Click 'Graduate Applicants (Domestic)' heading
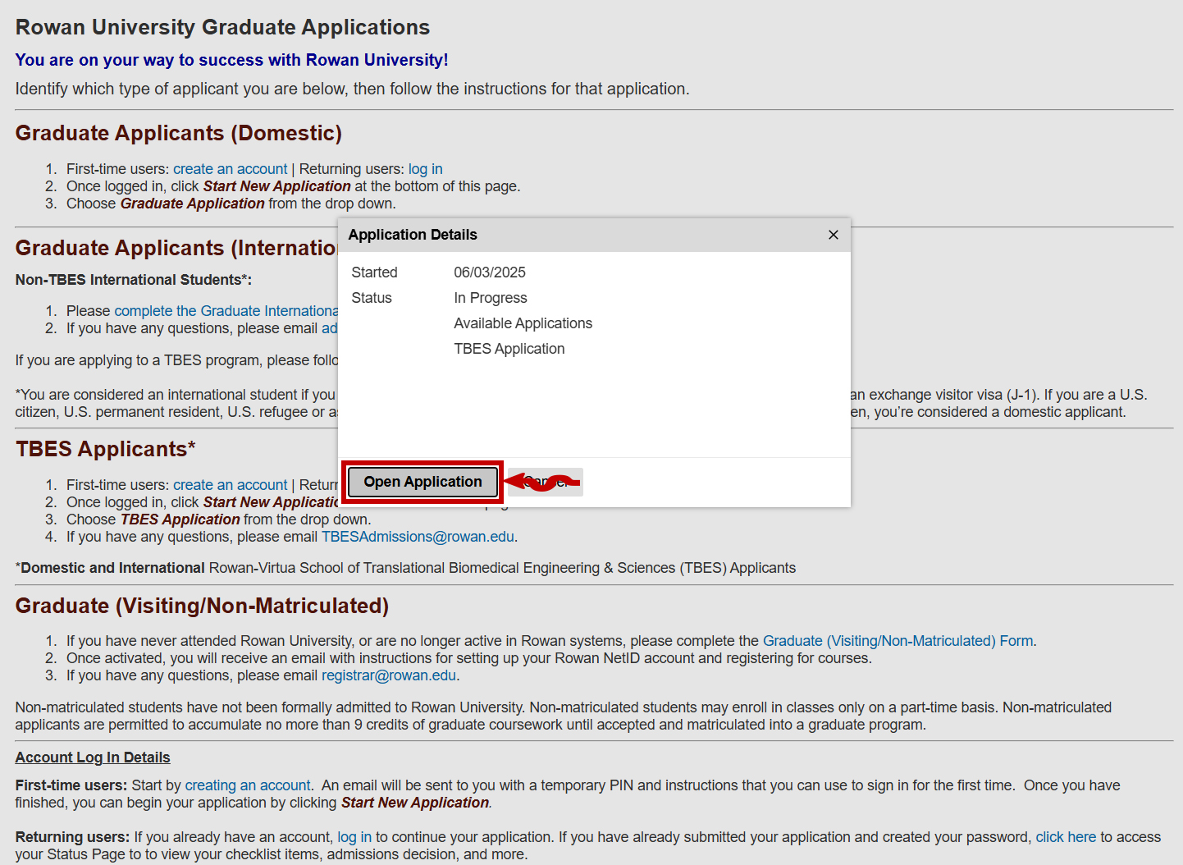This screenshot has height=865, width=1183. tap(179, 133)
